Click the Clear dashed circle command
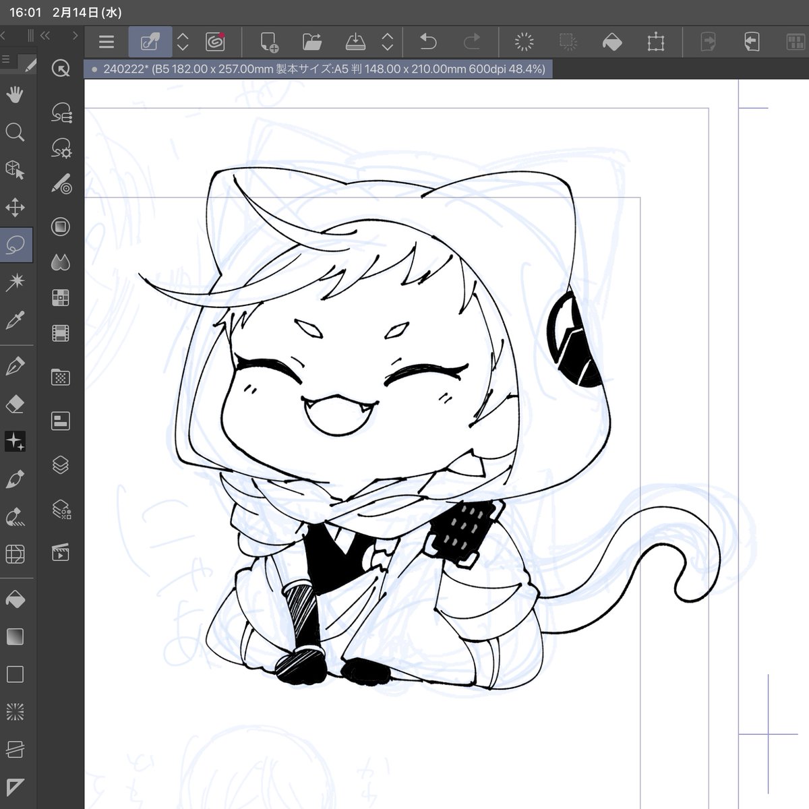 pos(524,42)
